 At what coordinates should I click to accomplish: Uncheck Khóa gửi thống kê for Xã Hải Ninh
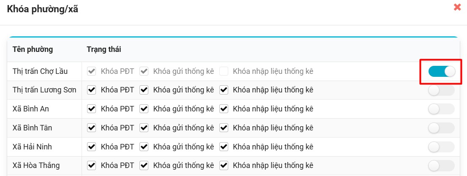point(144,147)
